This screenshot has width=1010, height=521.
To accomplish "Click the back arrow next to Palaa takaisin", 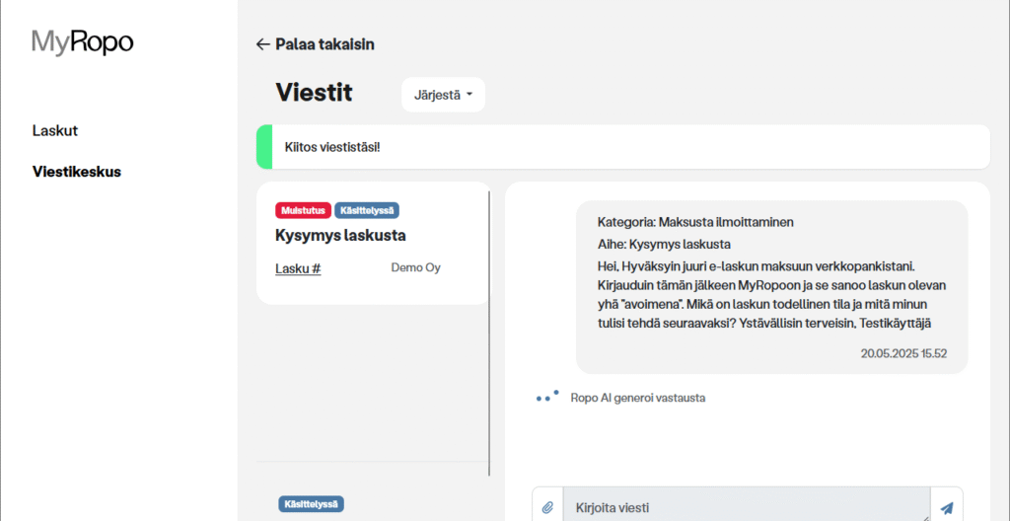I will click(262, 44).
